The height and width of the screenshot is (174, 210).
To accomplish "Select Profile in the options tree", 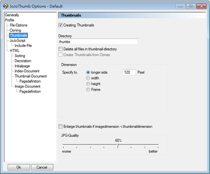I will [10, 20].
